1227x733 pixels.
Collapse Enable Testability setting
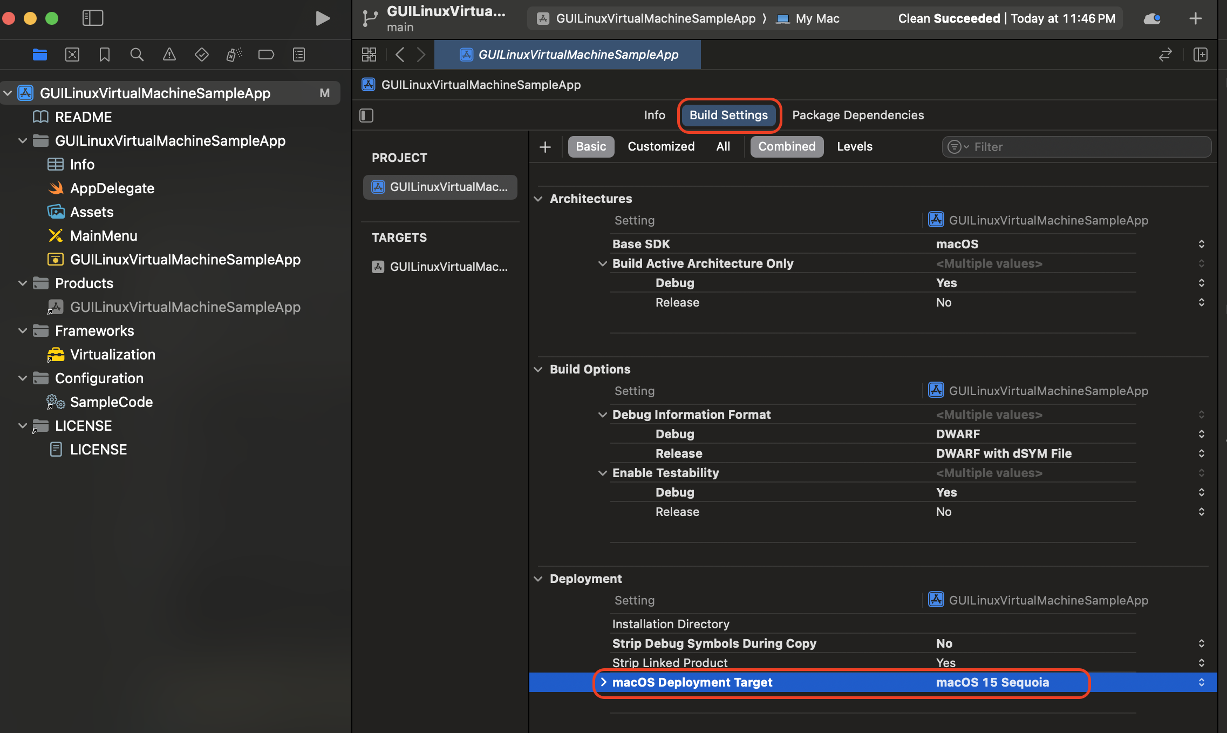pyautogui.click(x=603, y=473)
